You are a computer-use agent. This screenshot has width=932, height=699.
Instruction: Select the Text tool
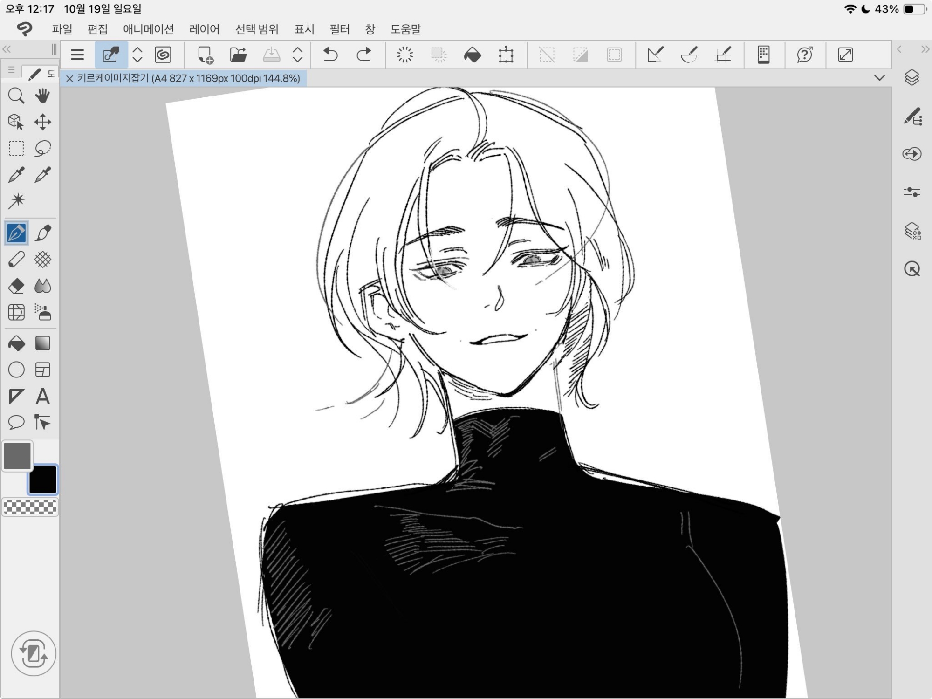pyautogui.click(x=42, y=397)
